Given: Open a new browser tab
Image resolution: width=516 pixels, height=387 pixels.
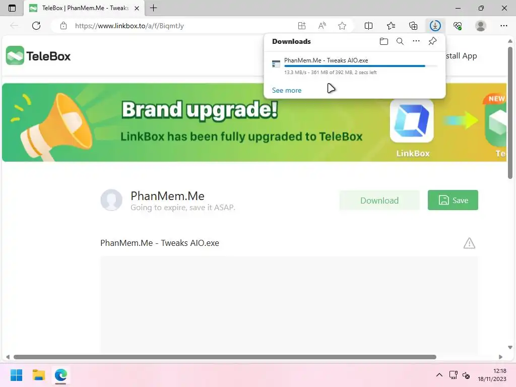Looking at the screenshot, I should 153,8.
